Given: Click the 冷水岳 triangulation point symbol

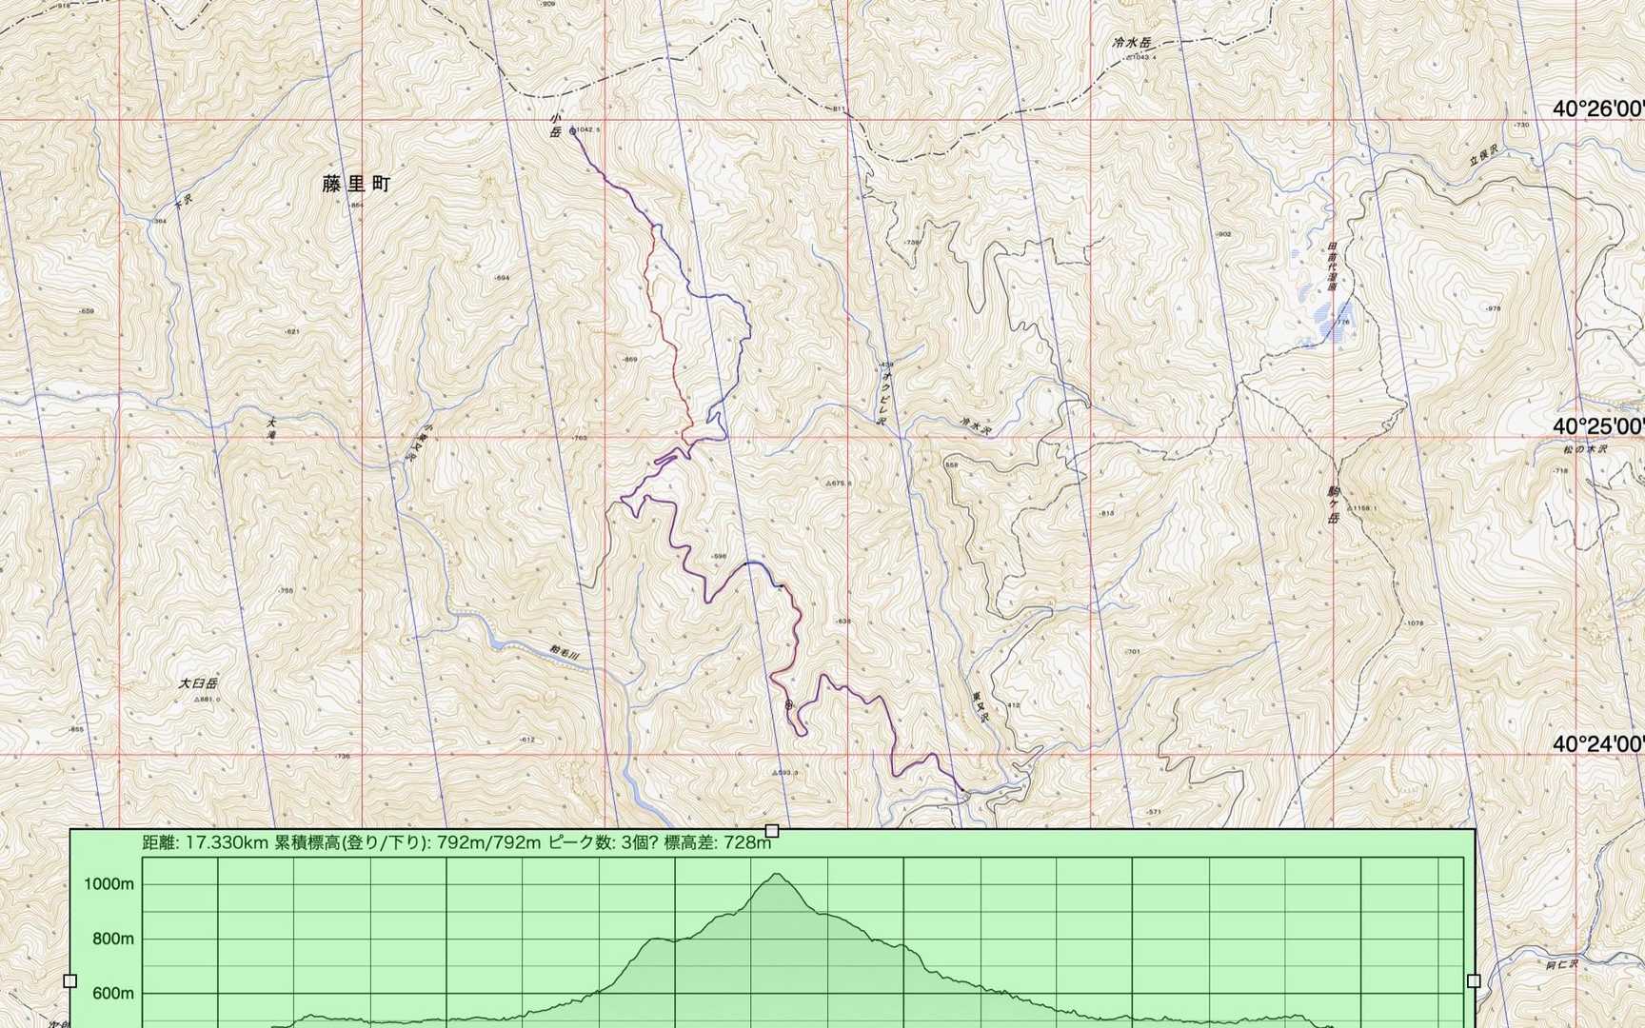Looking at the screenshot, I should 1129,58.
